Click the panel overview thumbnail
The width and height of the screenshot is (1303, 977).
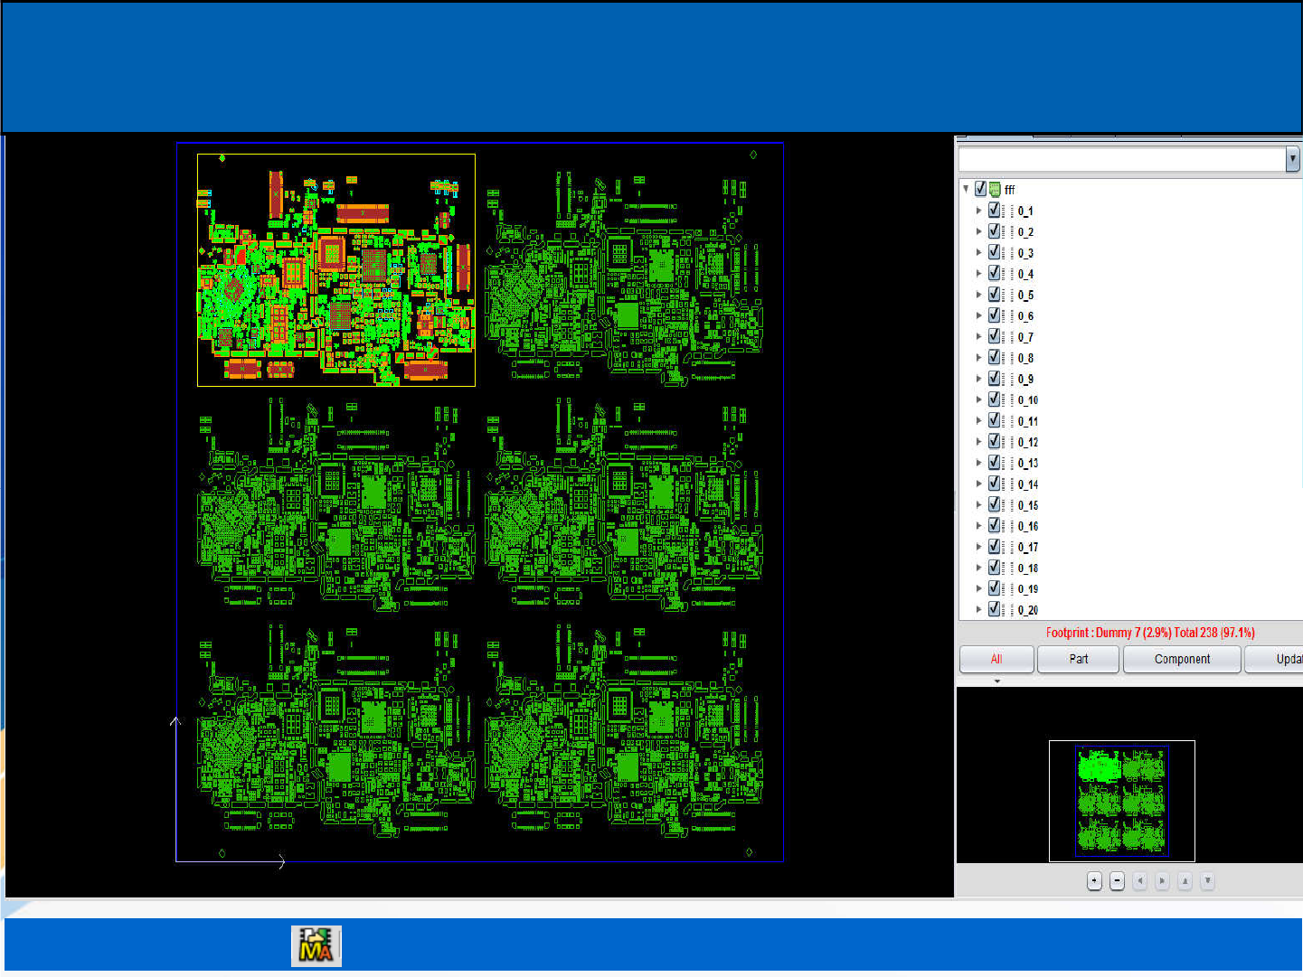tap(1121, 801)
